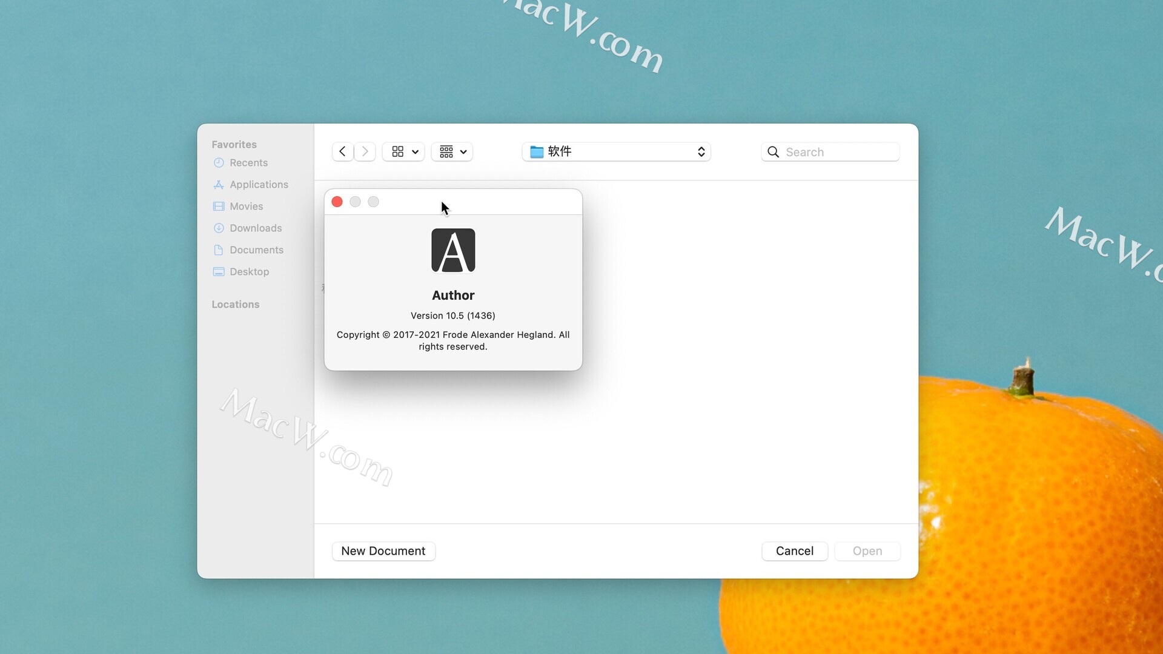The height and width of the screenshot is (654, 1163).
Task: Click the Desktop sidebar icon
Action: (219, 272)
